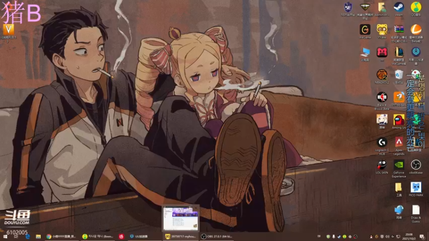Open the red NetEase Music taskbar icon
The height and width of the screenshot is (241, 429).
122,237
